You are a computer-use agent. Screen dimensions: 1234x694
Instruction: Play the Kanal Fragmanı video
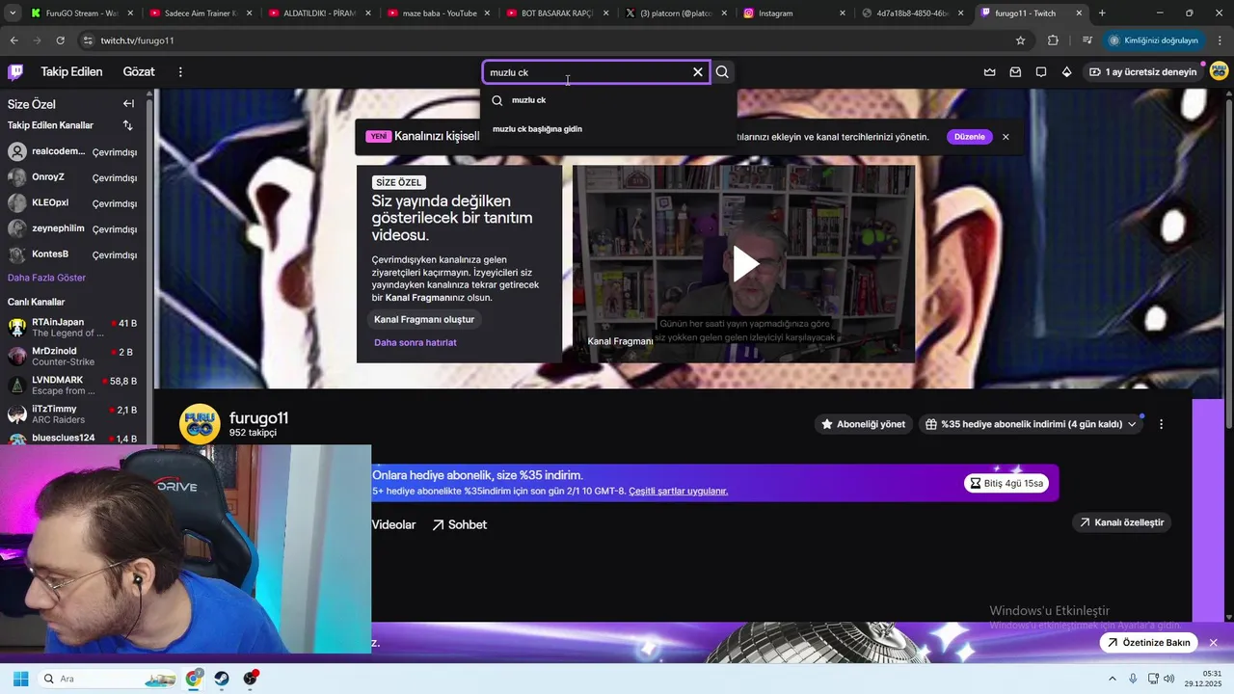click(744, 263)
